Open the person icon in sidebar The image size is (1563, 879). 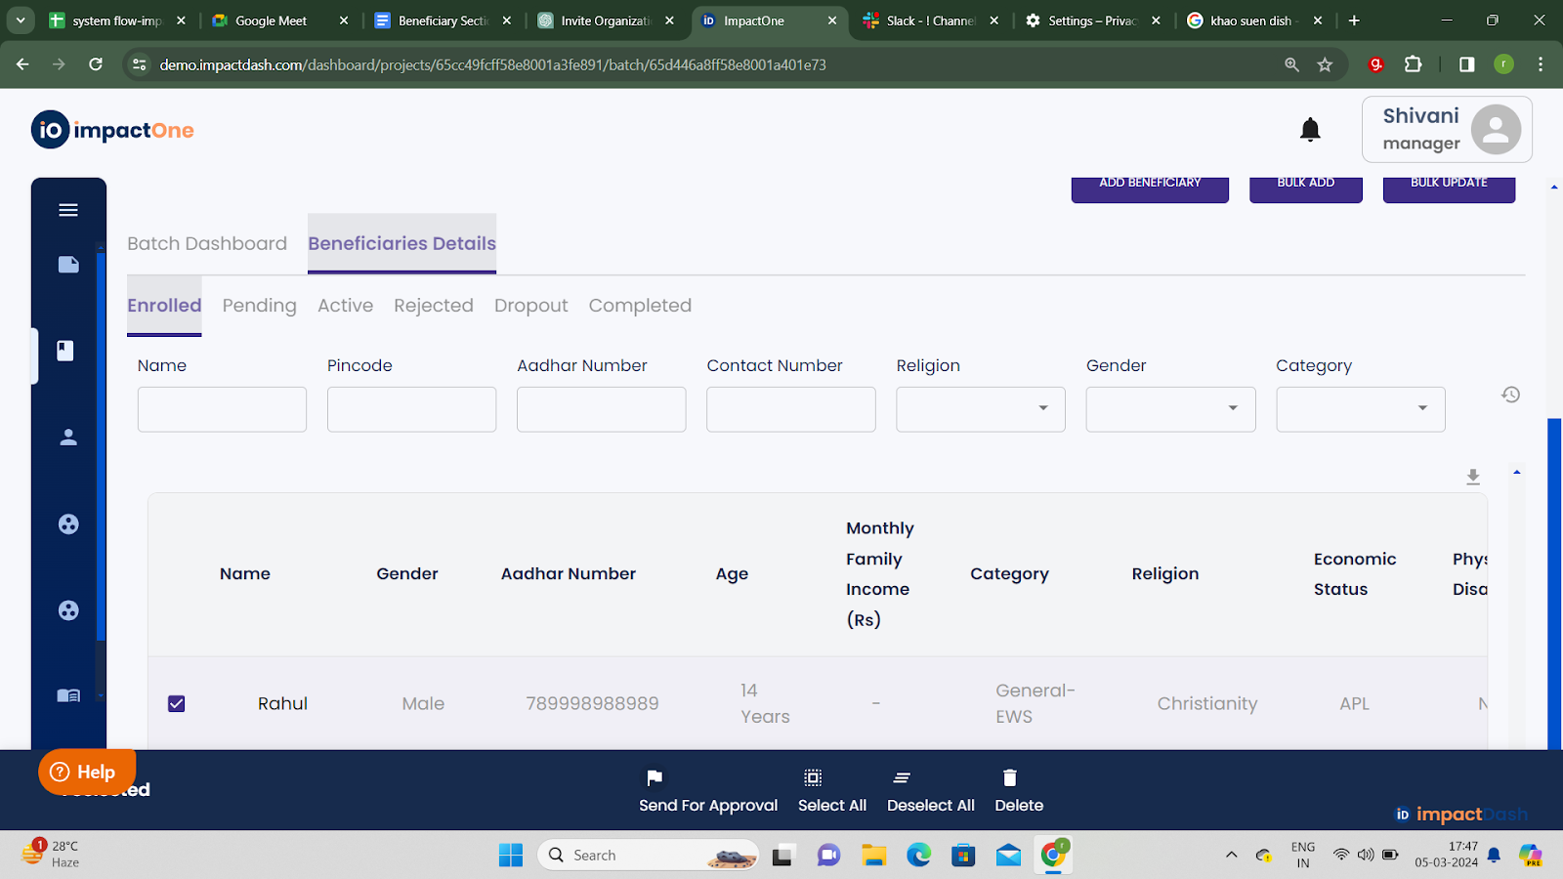pyautogui.click(x=68, y=438)
